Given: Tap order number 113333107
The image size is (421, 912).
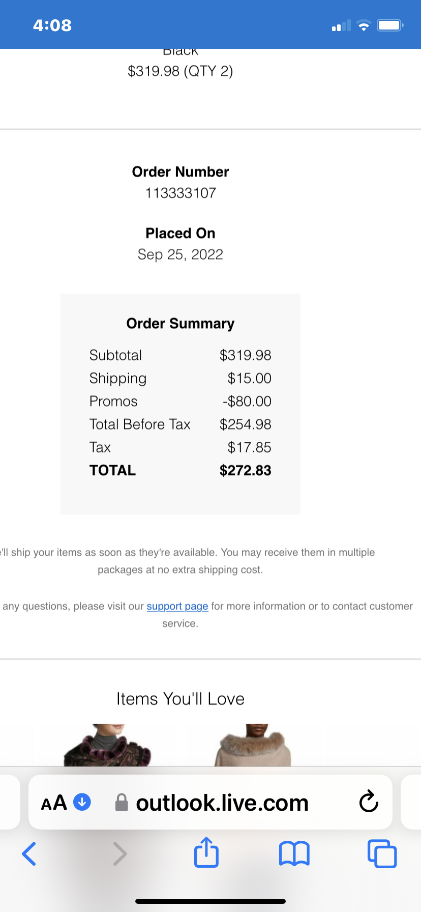Looking at the screenshot, I should pyautogui.click(x=181, y=193).
